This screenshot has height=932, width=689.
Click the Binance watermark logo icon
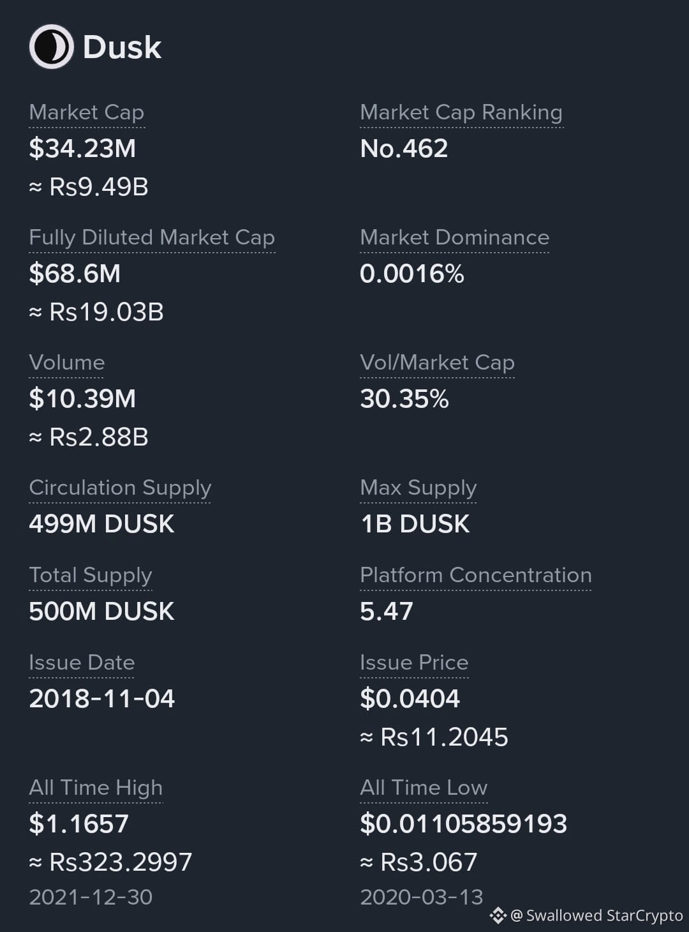(x=498, y=915)
